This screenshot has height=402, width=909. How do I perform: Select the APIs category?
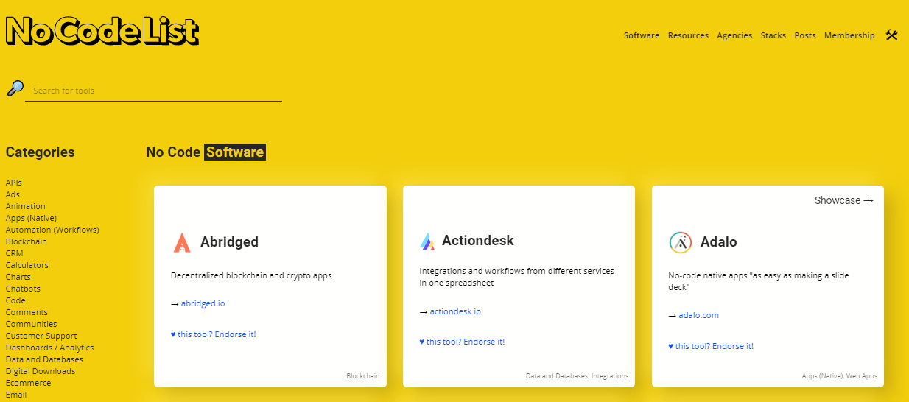(14, 183)
